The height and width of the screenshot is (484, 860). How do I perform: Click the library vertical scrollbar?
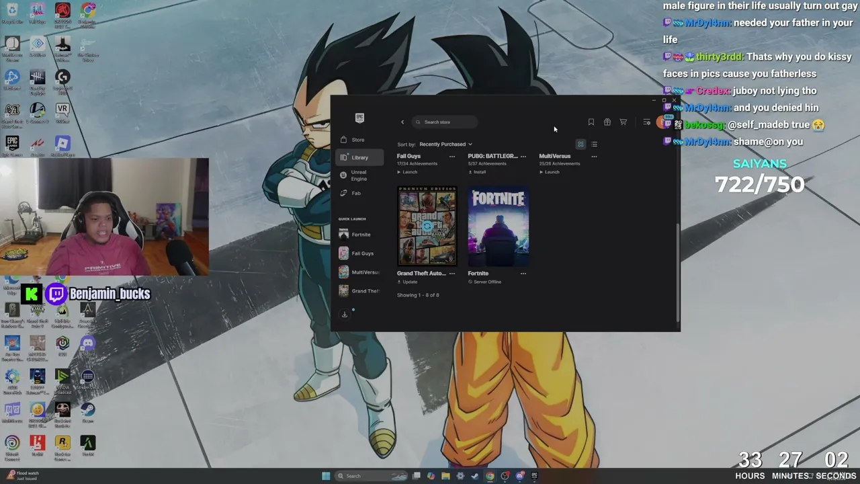point(677,272)
